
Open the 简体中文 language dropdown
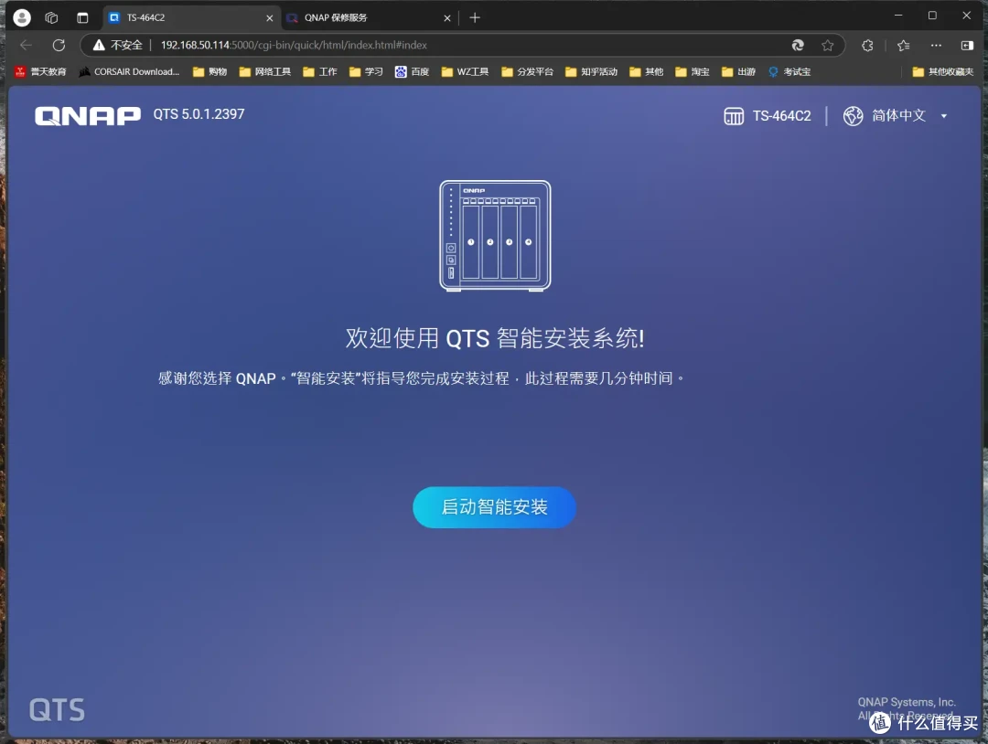[x=909, y=116]
